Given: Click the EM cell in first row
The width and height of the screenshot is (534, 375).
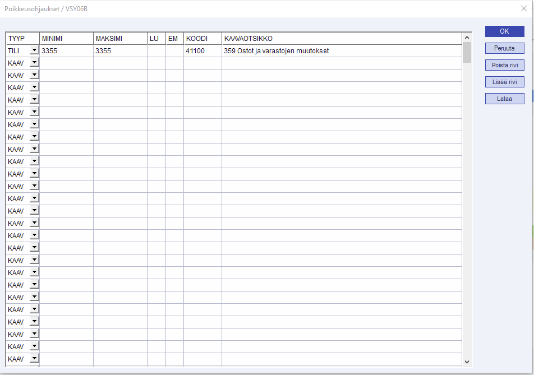Looking at the screenshot, I should pyautogui.click(x=174, y=51).
